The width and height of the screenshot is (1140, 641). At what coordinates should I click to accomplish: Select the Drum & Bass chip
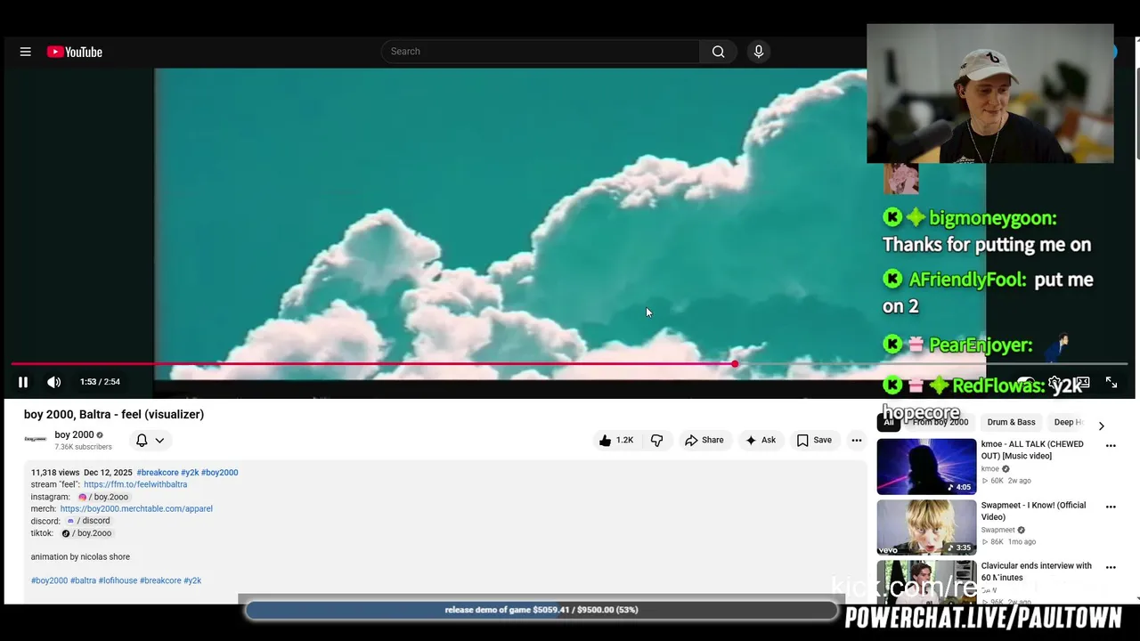[x=1011, y=422]
